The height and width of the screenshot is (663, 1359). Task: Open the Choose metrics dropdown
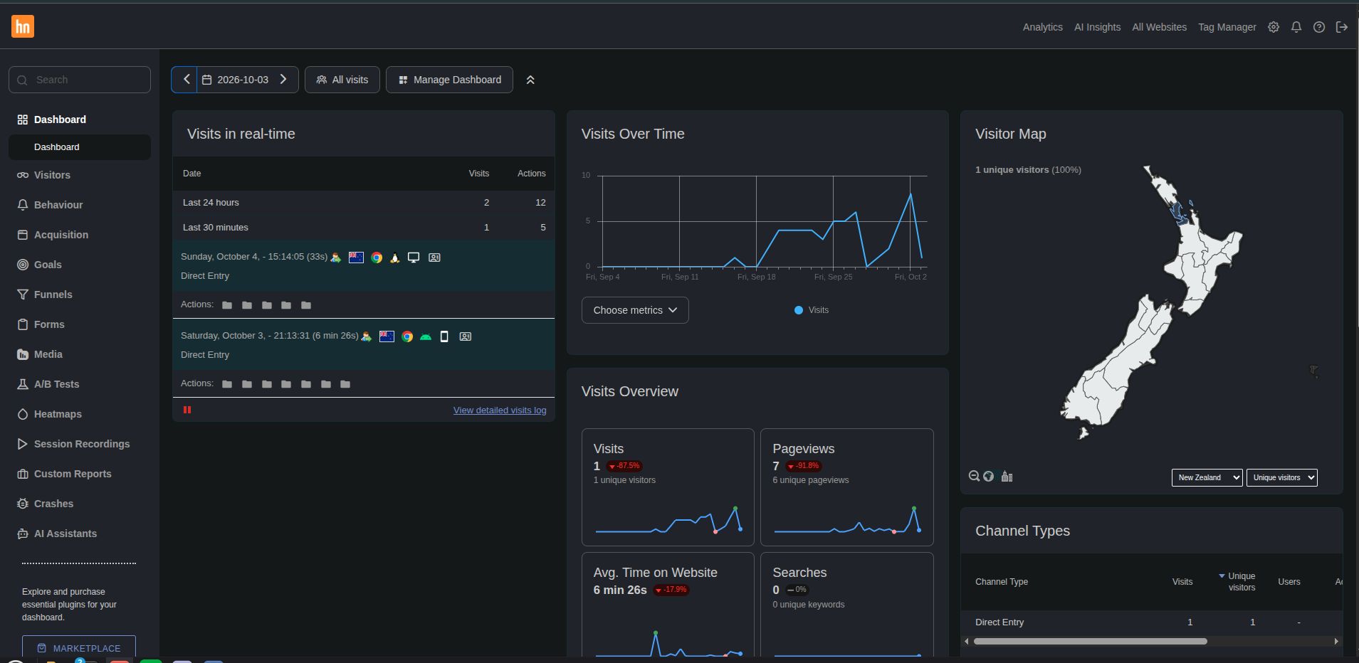click(635, 310)
